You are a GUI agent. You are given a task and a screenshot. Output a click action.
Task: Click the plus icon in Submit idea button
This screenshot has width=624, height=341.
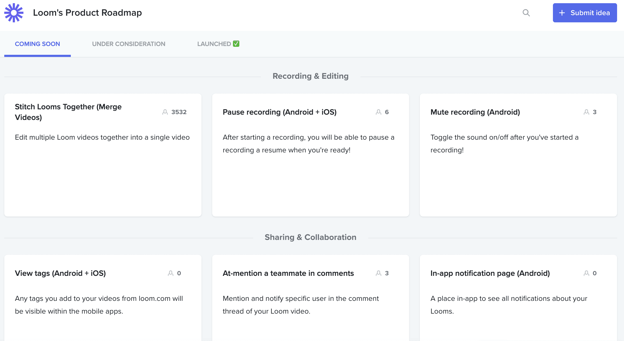[562, 13]
